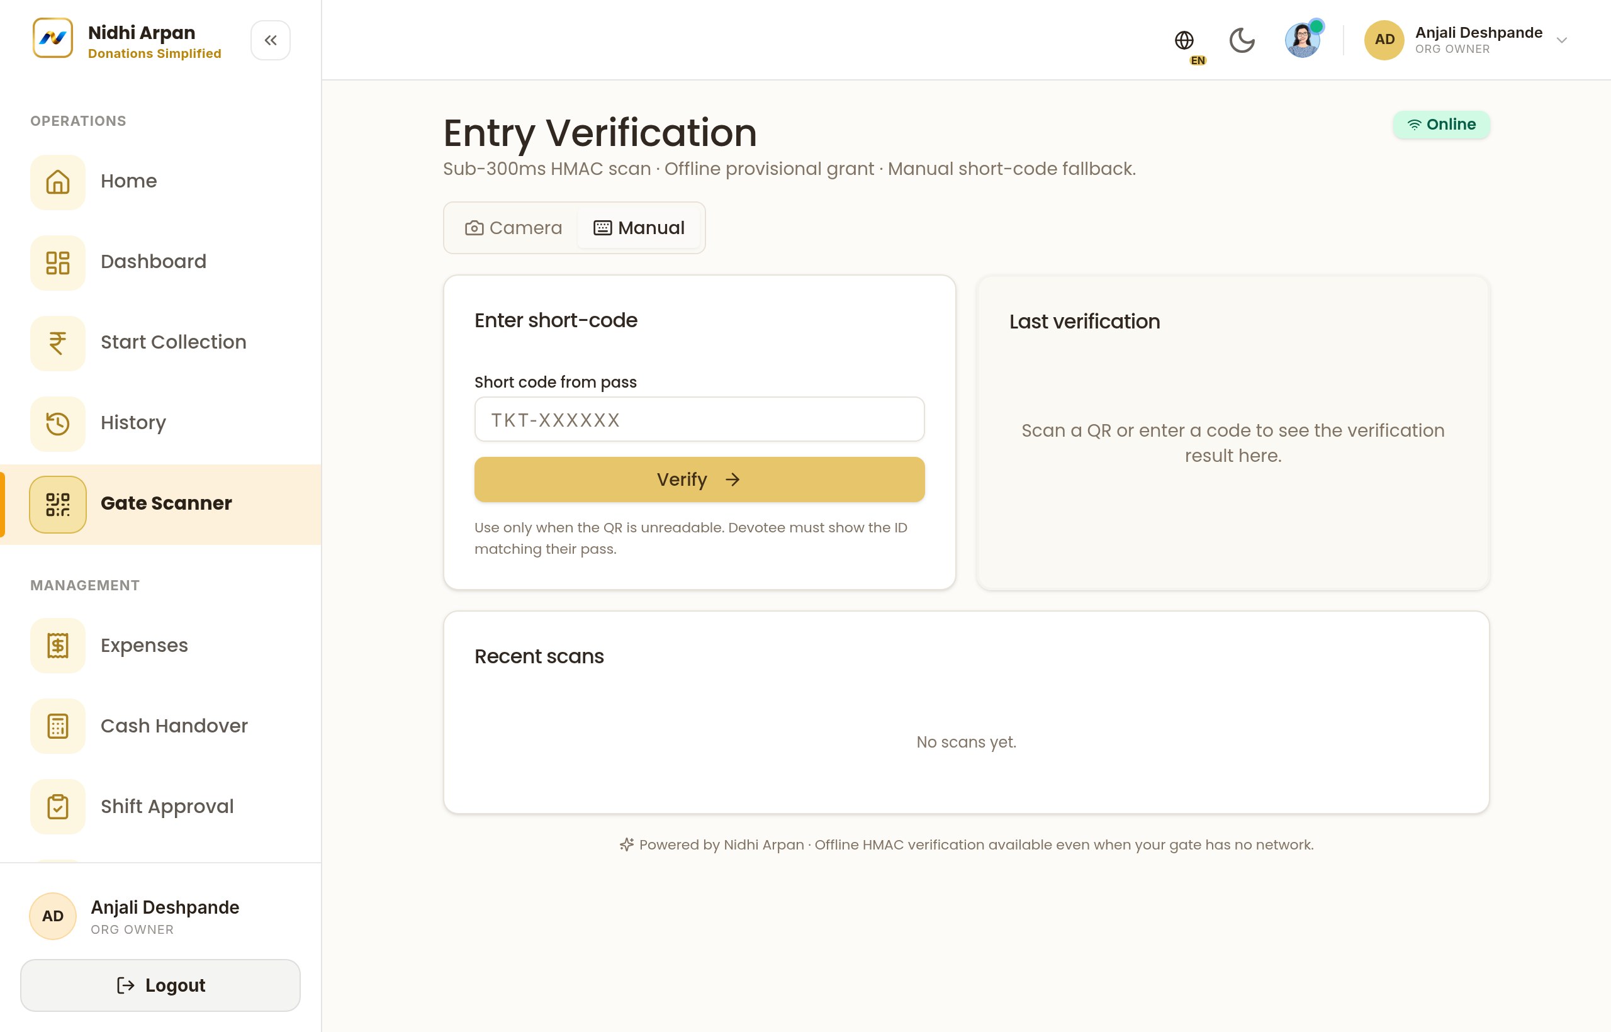Click the Cash Handover calculator icon
Viewport: 1611px width, 1032px height.
tap(58, 726)
